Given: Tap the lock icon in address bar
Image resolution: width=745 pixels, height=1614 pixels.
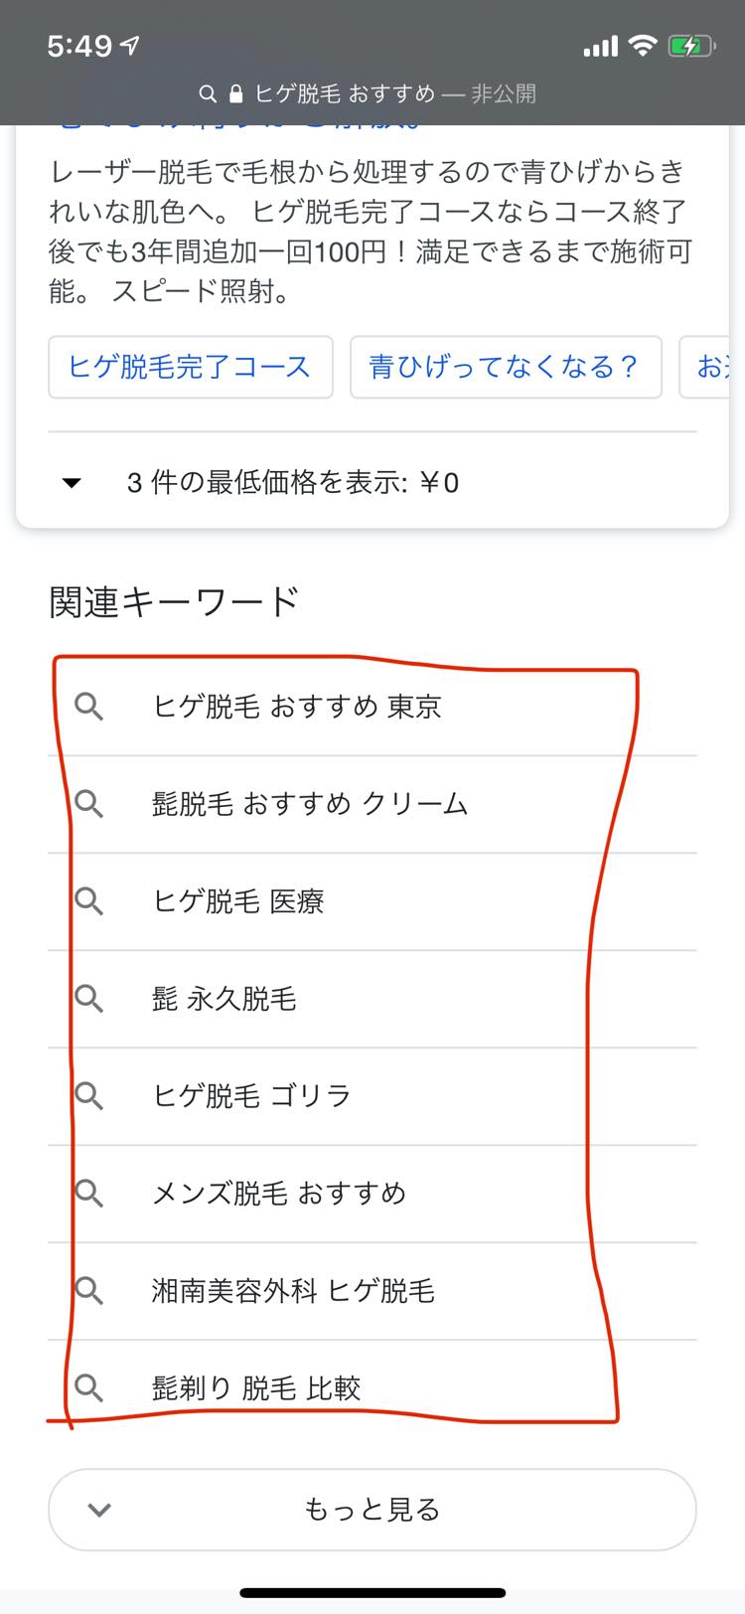Looking at the screenshot, I should click(x=235, y=94).
